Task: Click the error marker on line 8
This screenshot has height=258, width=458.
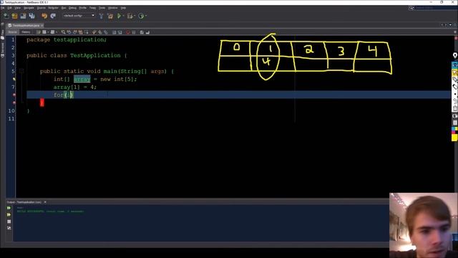Action: (x=14, y=95)
